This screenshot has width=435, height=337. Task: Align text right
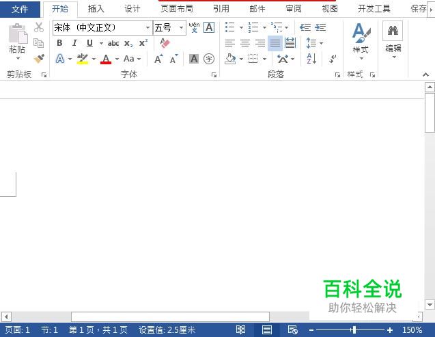coord(260,43)
